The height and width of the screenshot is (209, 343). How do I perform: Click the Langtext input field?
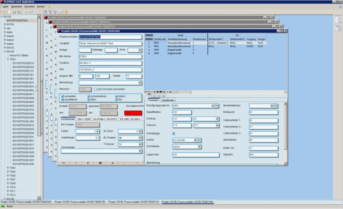click(110, 43)
